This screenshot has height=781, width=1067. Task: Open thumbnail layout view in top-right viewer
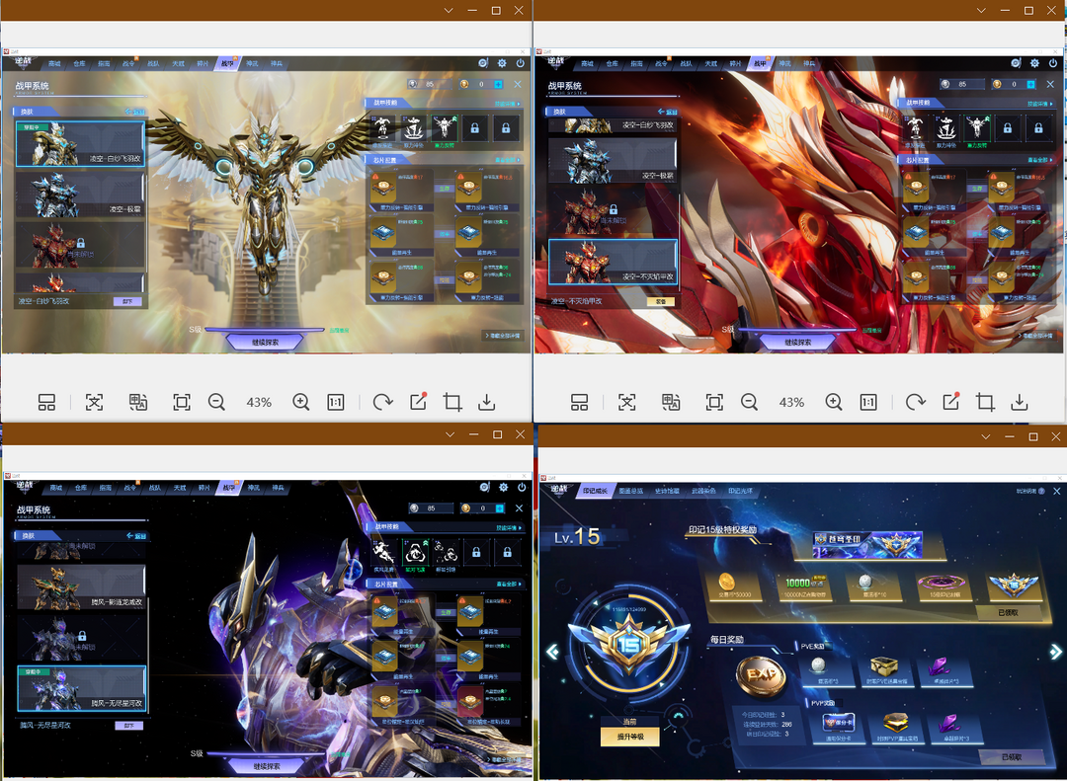[580, 402]
